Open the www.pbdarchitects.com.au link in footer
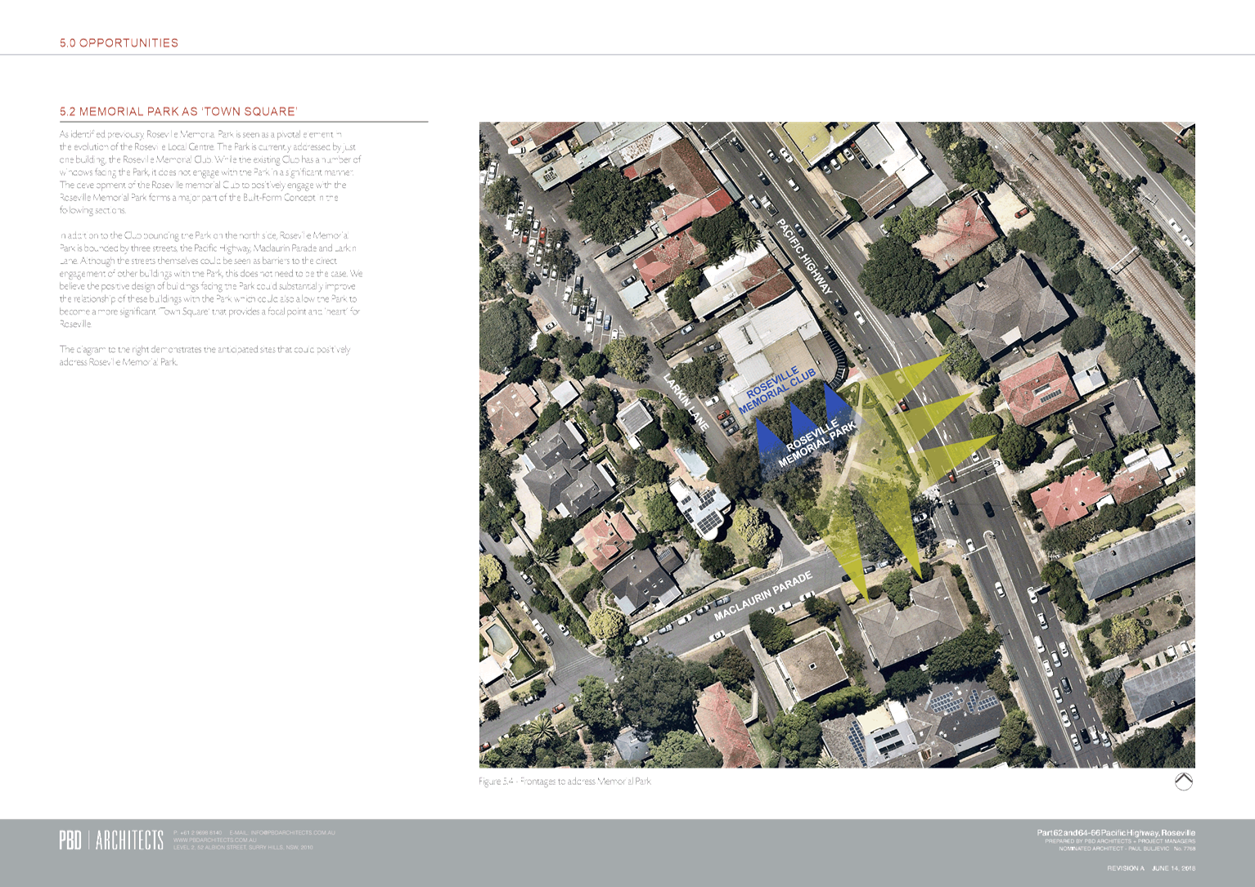Image resolution: width=1255 pixels, height=887 pixels. [x=214, y=840]
